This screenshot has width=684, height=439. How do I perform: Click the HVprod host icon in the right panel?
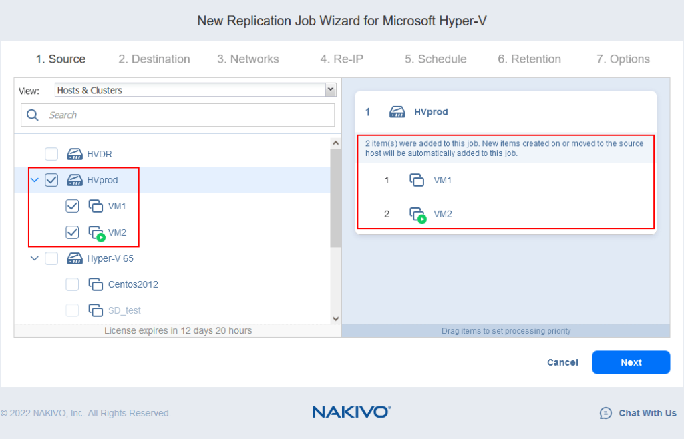pyautogui.click(x=397, y=111)
